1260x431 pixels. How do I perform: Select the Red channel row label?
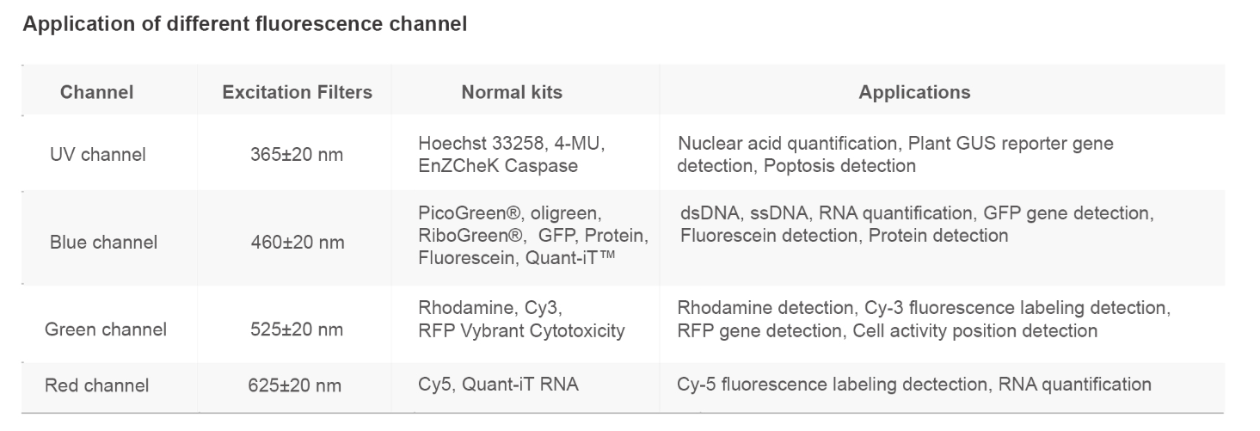point(96,385)
